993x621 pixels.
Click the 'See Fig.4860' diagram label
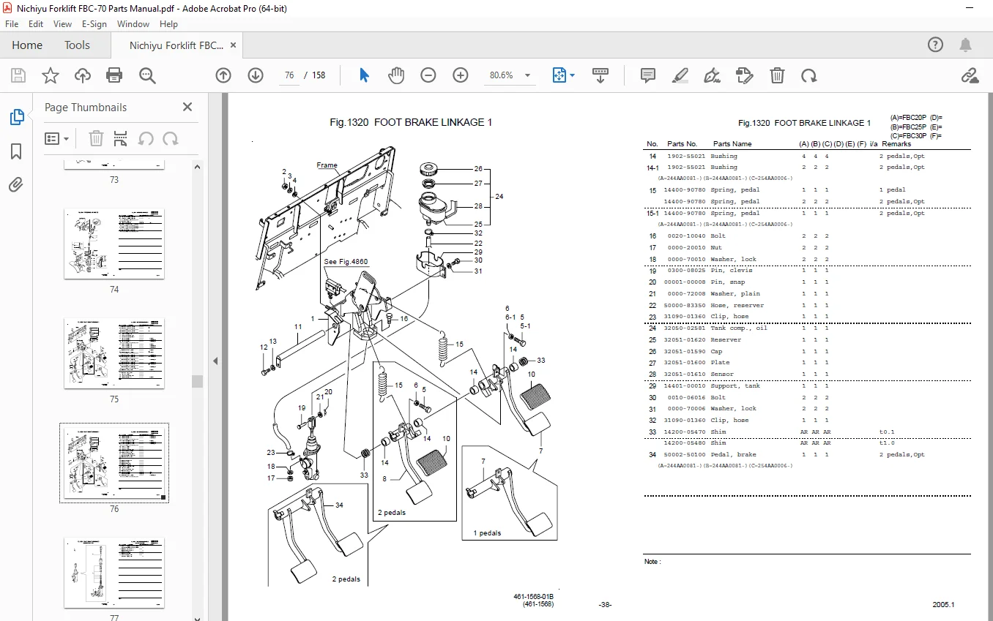tap(346, 262)
